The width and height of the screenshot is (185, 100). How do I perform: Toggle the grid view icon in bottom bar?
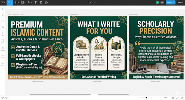point(172,98)
